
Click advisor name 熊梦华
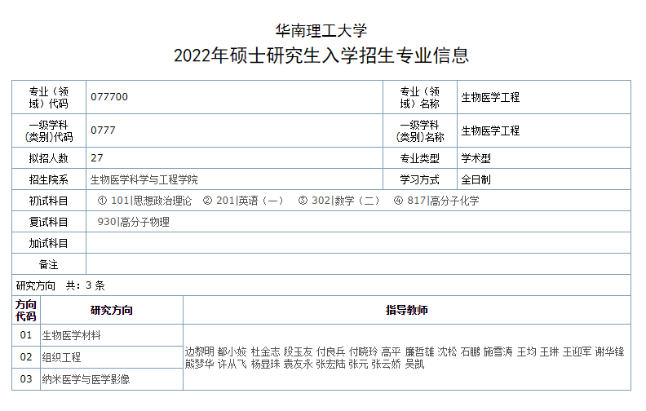pos(199,364)
